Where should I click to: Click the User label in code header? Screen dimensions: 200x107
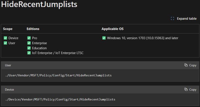click(8, 65)
